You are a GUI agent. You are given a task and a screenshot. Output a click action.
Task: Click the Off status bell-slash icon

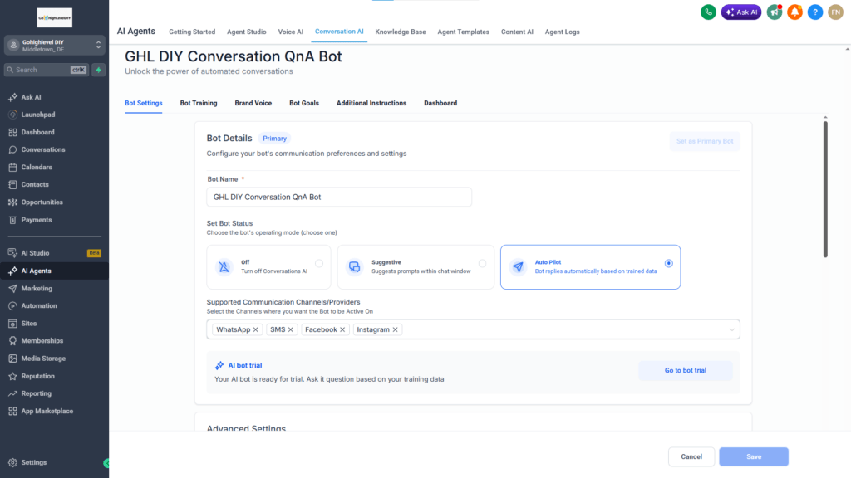224,267
